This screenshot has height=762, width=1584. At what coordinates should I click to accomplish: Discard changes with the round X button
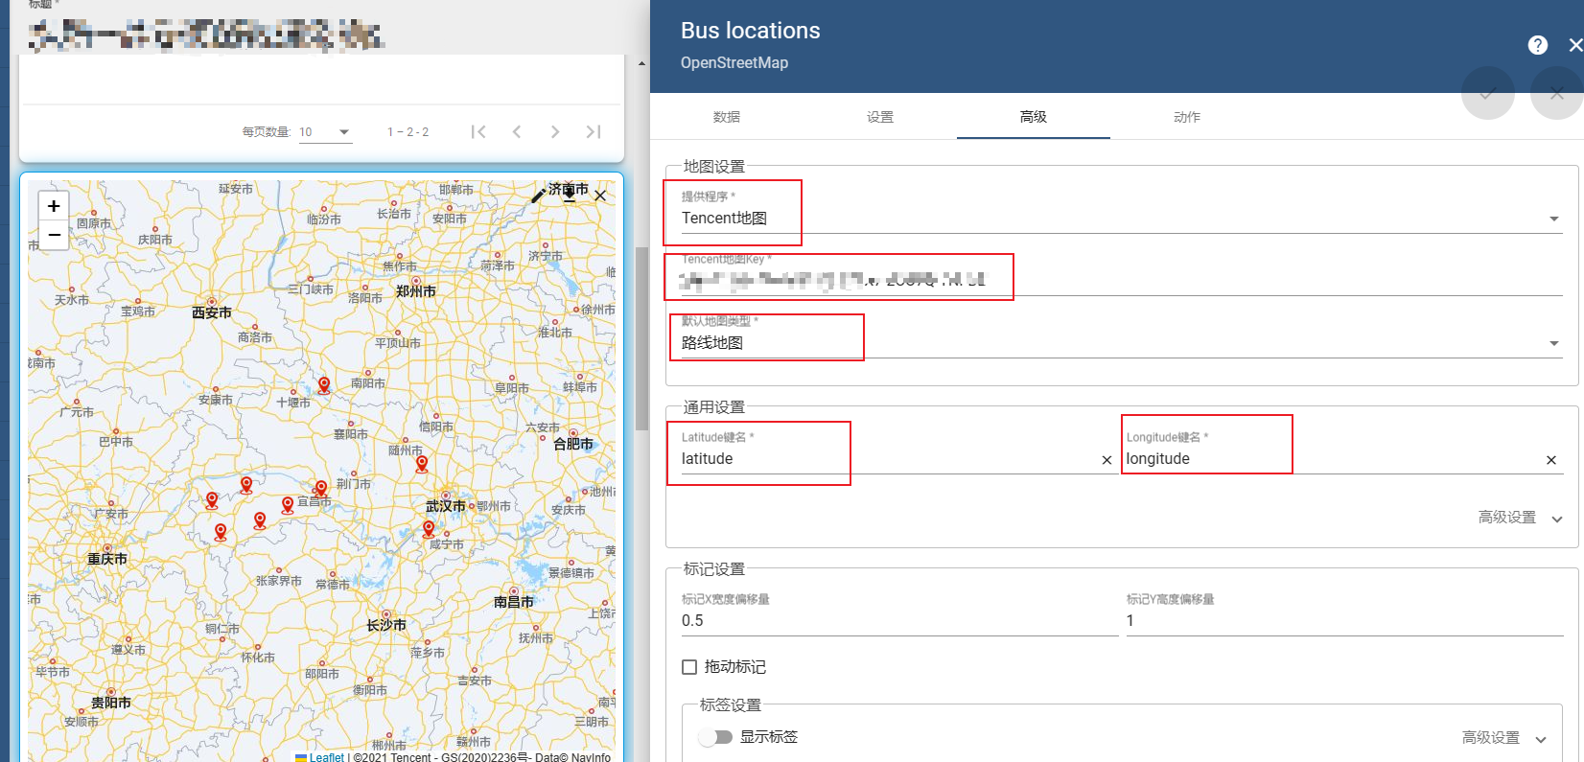1557,93
